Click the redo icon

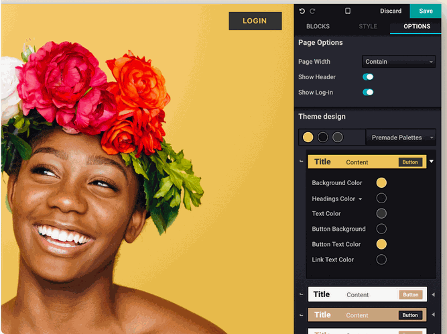(312, 11)
